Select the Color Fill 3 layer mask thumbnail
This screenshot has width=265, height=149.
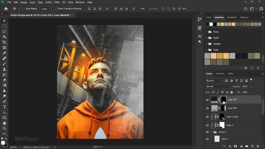click(223, 108)
